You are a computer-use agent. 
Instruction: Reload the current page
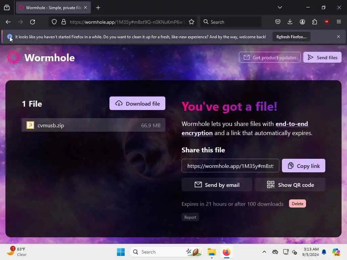click(33, 22)
